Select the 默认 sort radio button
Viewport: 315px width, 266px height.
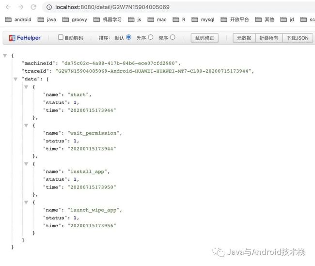pos(129,37)
